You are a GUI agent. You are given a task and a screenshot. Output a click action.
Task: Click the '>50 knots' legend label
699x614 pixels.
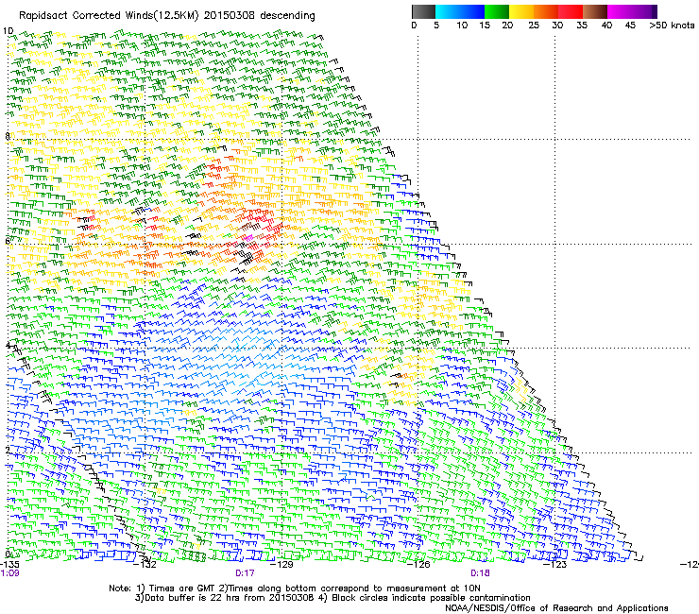(672, 26)
